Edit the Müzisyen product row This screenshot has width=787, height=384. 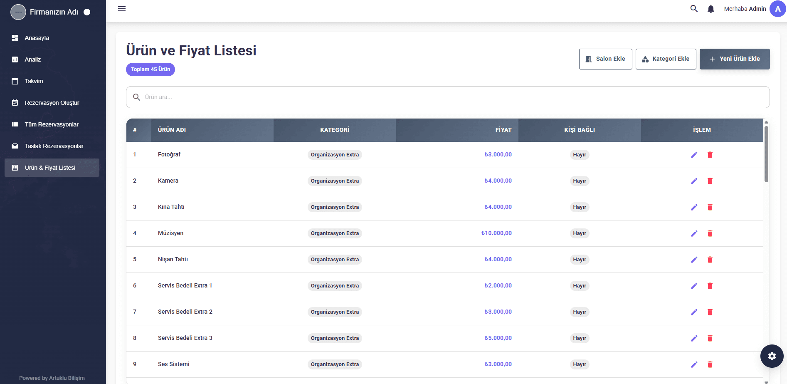(694, 233)
